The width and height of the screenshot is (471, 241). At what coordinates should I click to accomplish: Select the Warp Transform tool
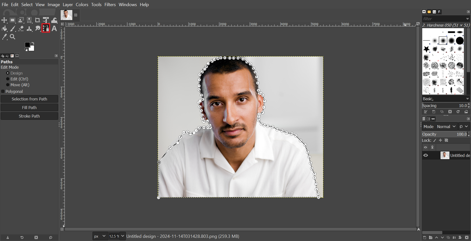click(x=54, y=20)
